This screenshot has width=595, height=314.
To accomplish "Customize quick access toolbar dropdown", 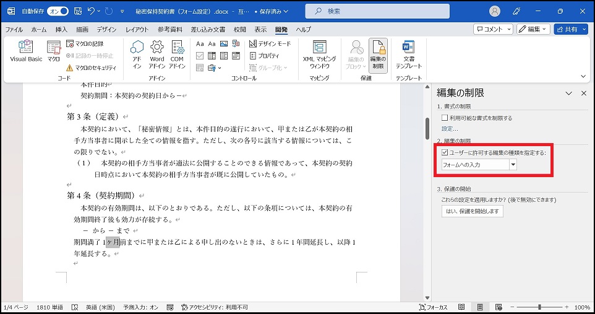I will click(122, 11).
